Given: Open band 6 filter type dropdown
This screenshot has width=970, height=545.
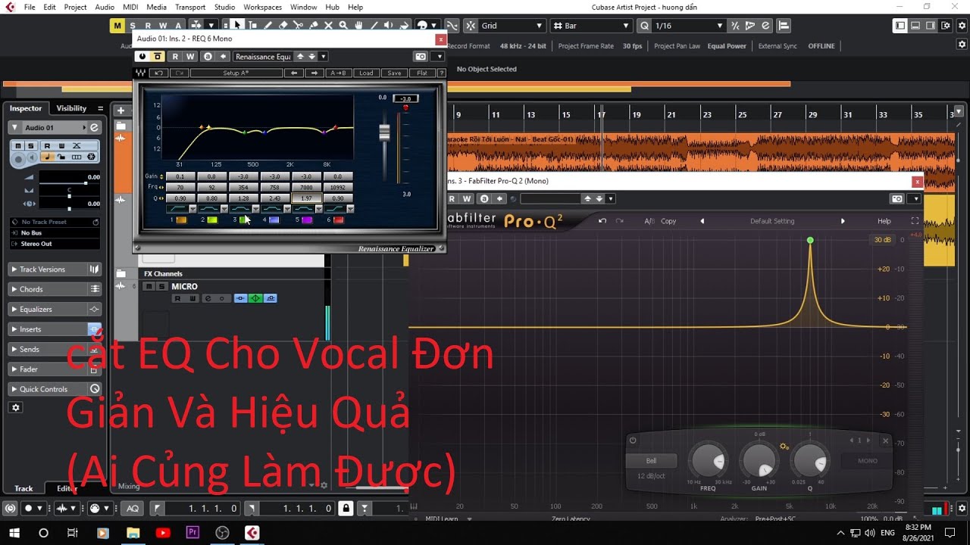Looking at the screenshot, I should 350,209.
